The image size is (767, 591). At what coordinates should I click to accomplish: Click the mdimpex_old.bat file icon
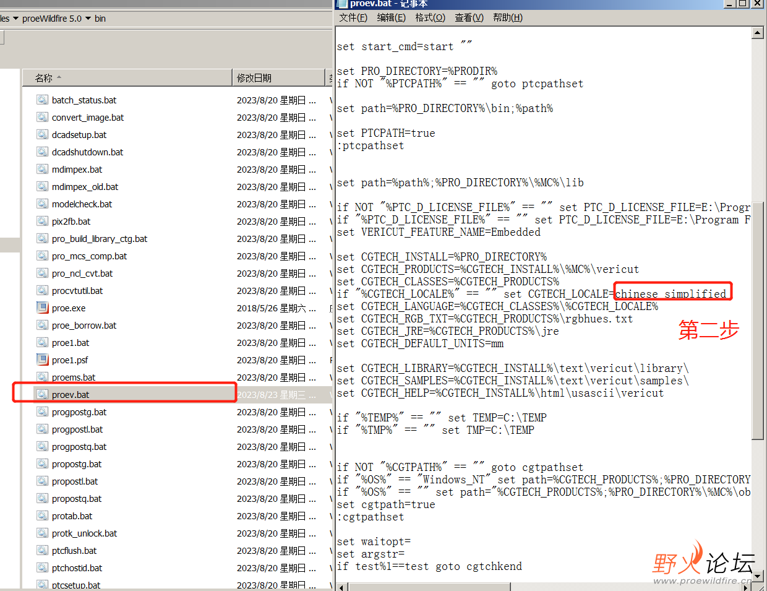pos(42,186)
